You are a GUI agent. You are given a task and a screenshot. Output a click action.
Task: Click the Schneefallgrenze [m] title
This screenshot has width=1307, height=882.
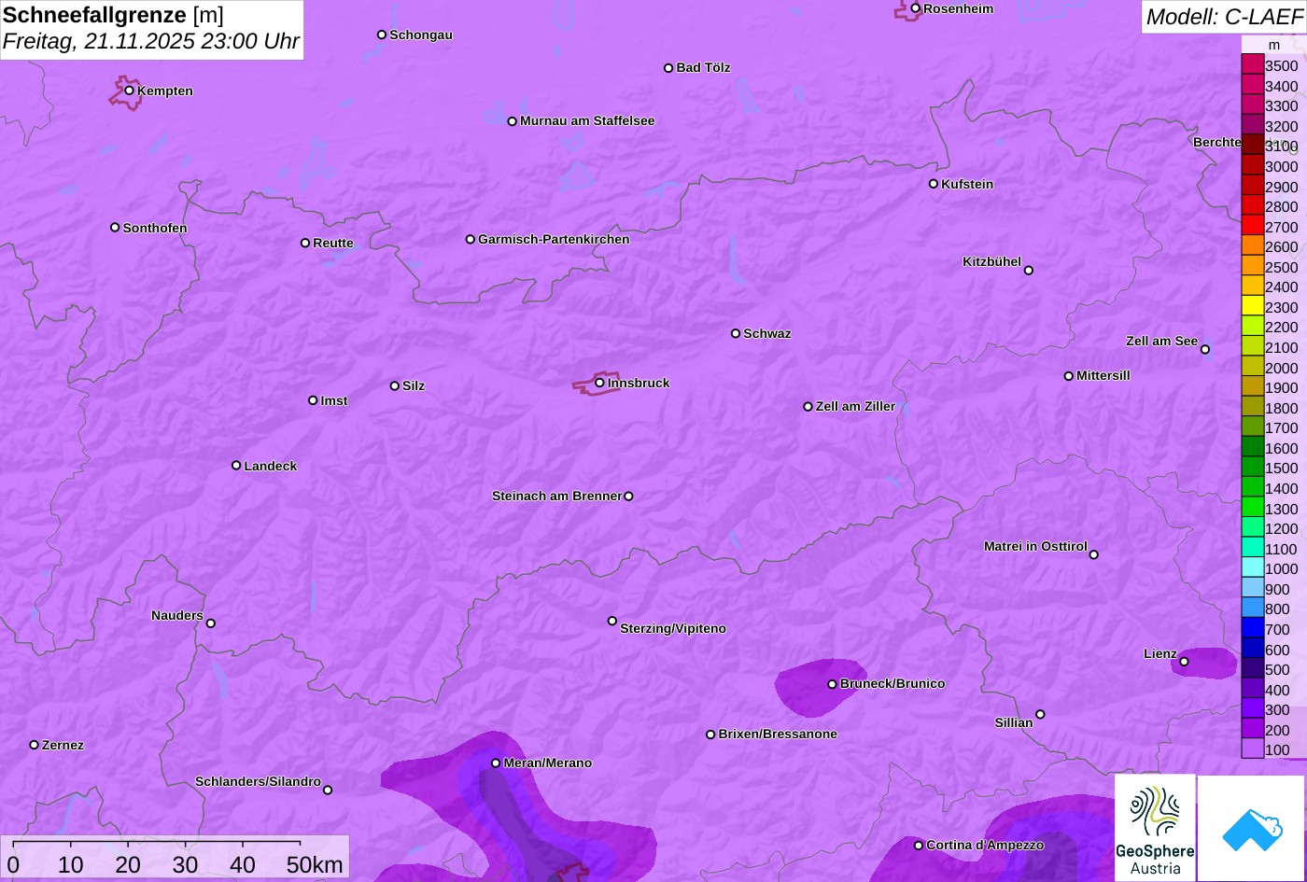pyautogui.click(x=113, y=15)
